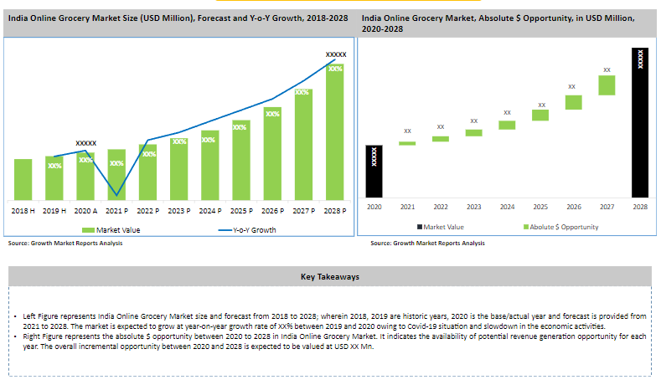The height and width of the screenshot is (385, 661).
Task: Click the black 2020 market value bar
Action: coord(374,172)
